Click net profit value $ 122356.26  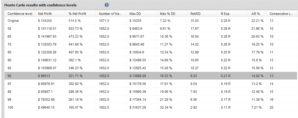coord(47,52)
